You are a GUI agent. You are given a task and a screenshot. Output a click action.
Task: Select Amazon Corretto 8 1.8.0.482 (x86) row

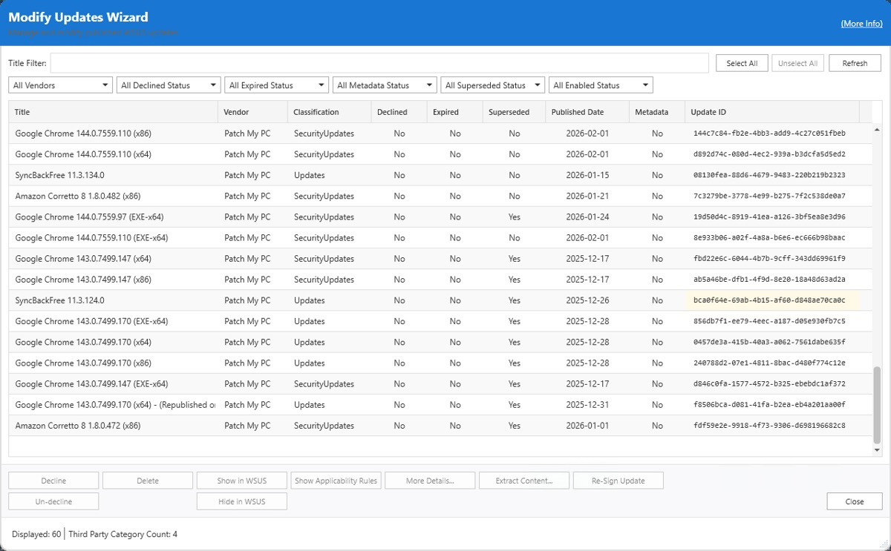(440, 196)
